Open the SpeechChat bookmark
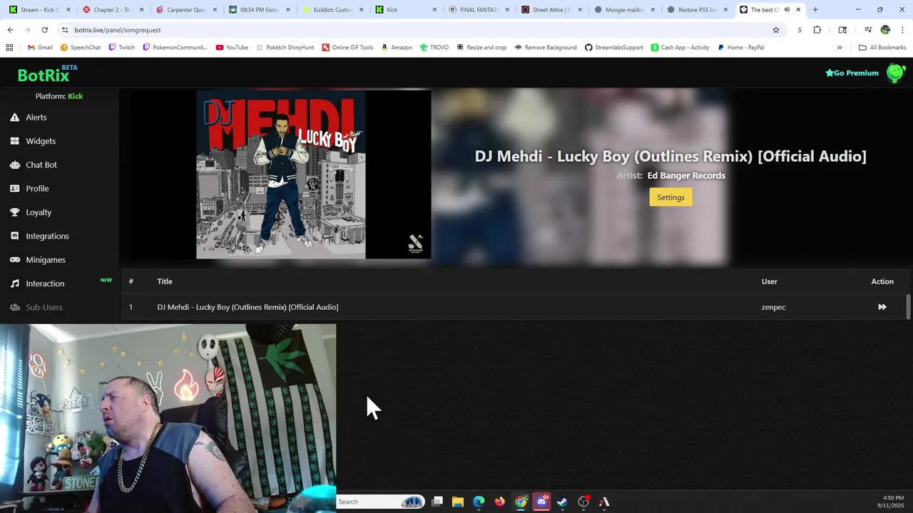This screenshot has width=913, height=513. point(81,48)
